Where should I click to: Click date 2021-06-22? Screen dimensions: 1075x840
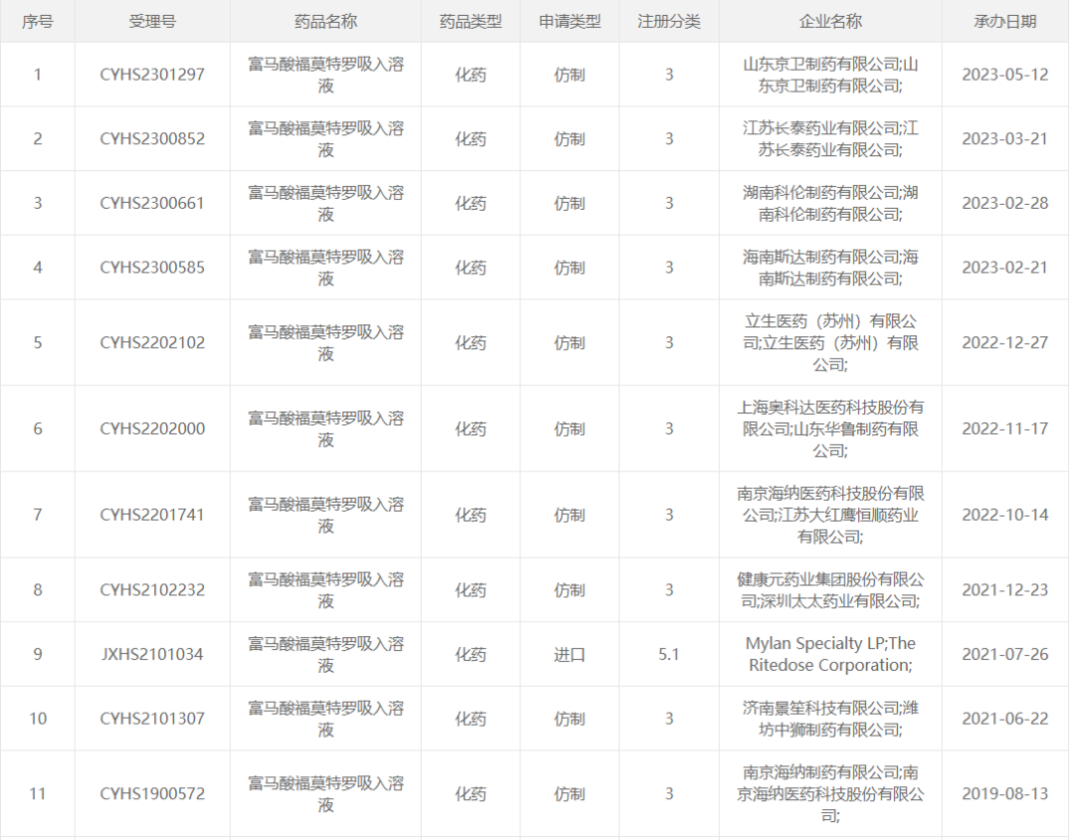coord(1005,720)
